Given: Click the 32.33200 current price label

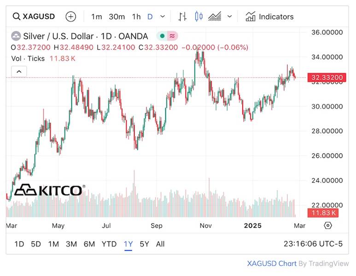Looking at the screenshot, I should click(327, 77).
